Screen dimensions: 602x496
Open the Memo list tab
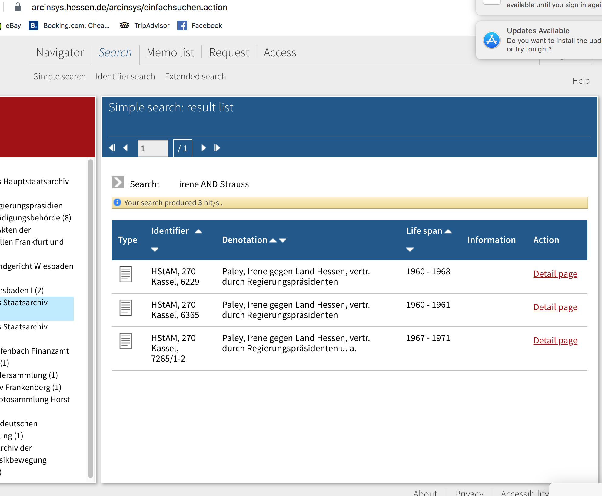[170, 53]
